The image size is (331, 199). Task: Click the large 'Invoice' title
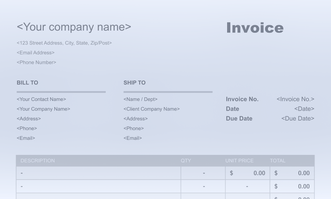pyautogui.click(x=255, y=28)
